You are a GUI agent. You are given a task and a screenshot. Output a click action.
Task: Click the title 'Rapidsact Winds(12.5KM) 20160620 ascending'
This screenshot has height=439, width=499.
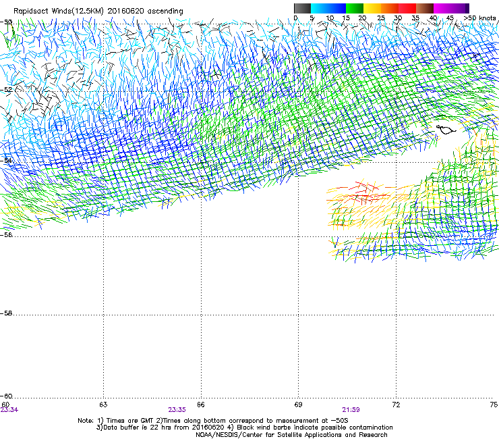point(98,11)
